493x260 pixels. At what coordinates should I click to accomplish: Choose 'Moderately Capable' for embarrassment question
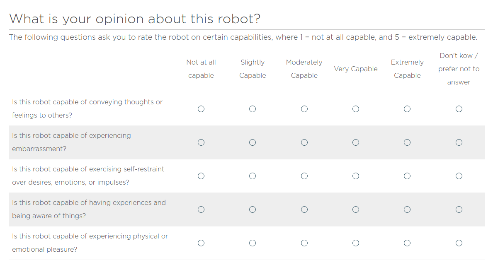[x=304, y=142]
